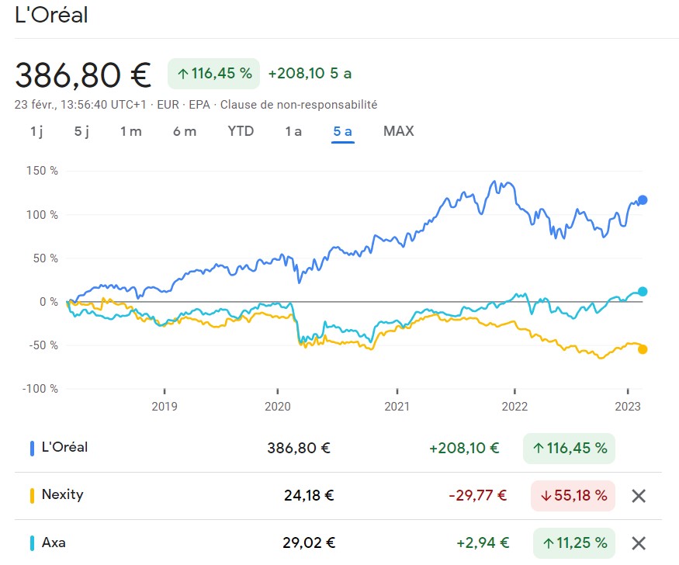Click the EPA exchange label

pyautogui.click(x=199, y=105)
